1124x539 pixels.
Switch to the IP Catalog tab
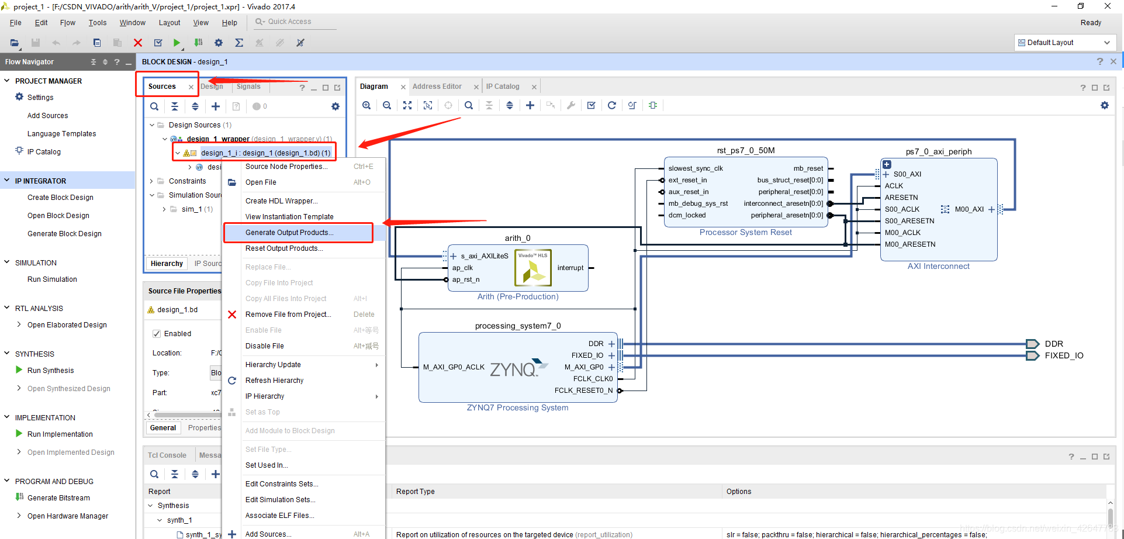coord(503,87)
